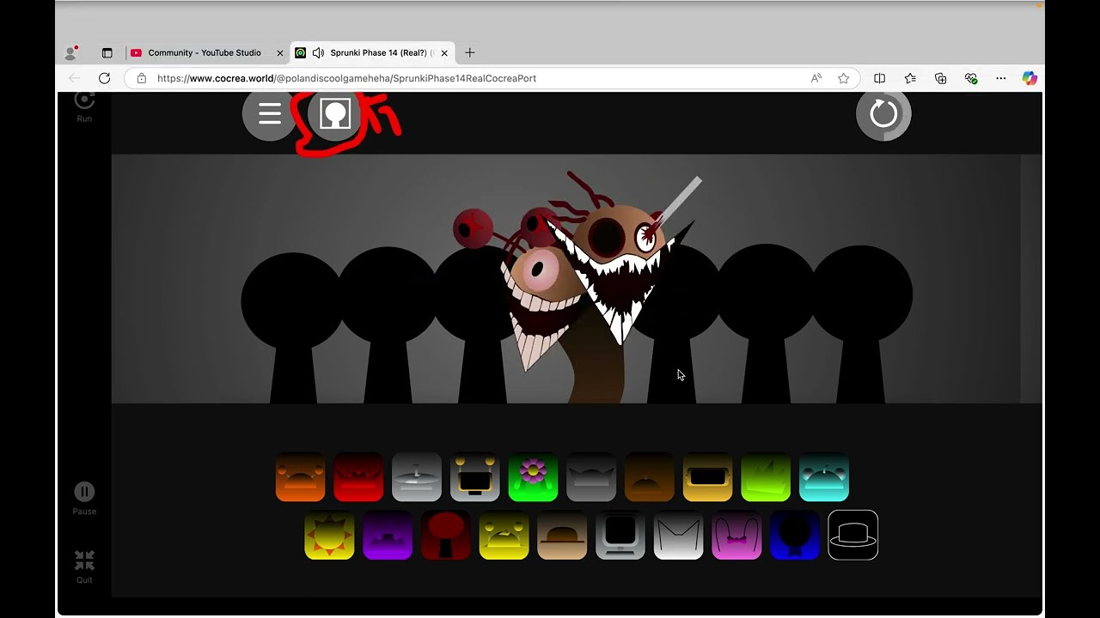Image resolution: width=1100 pixels, height=618 pixels.
Task: Pick the grey computer monitor icon
Action: click(x=620, y=536)
